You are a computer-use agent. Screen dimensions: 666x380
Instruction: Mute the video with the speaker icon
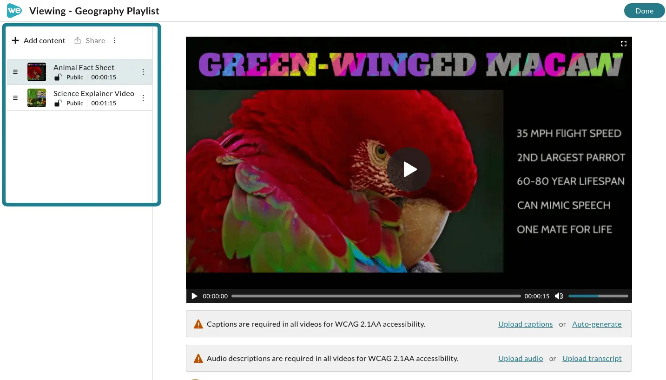point(559,296)
